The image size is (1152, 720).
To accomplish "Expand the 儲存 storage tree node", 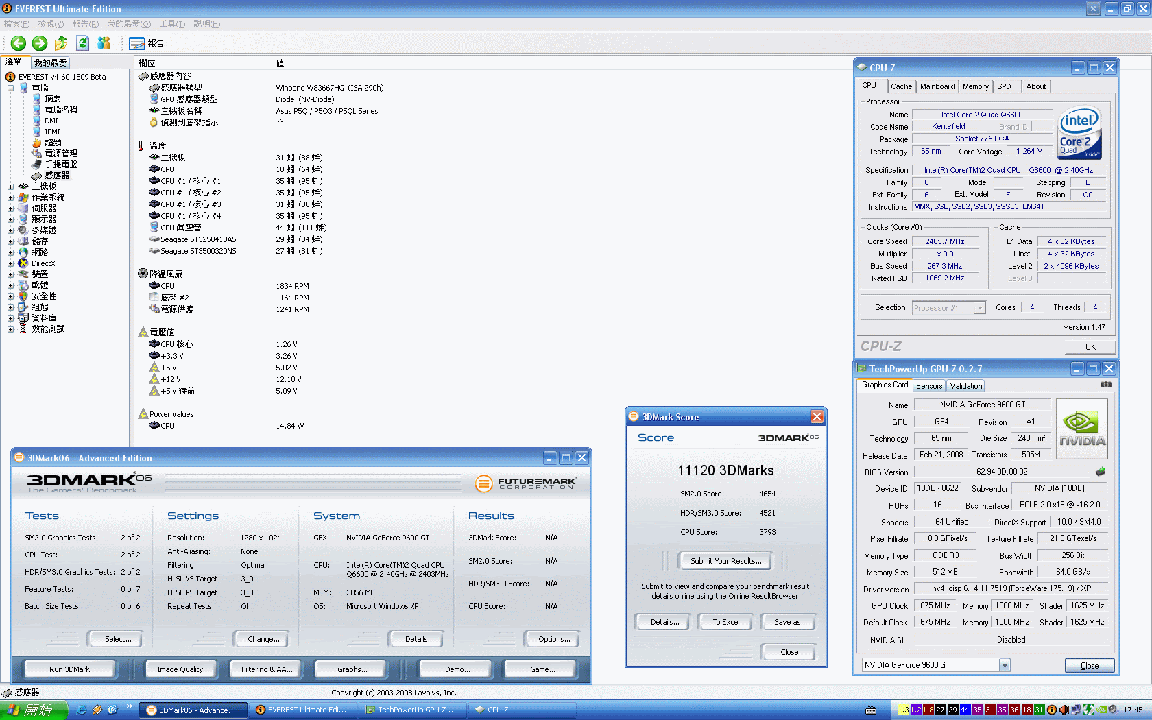I will (10, 241).
